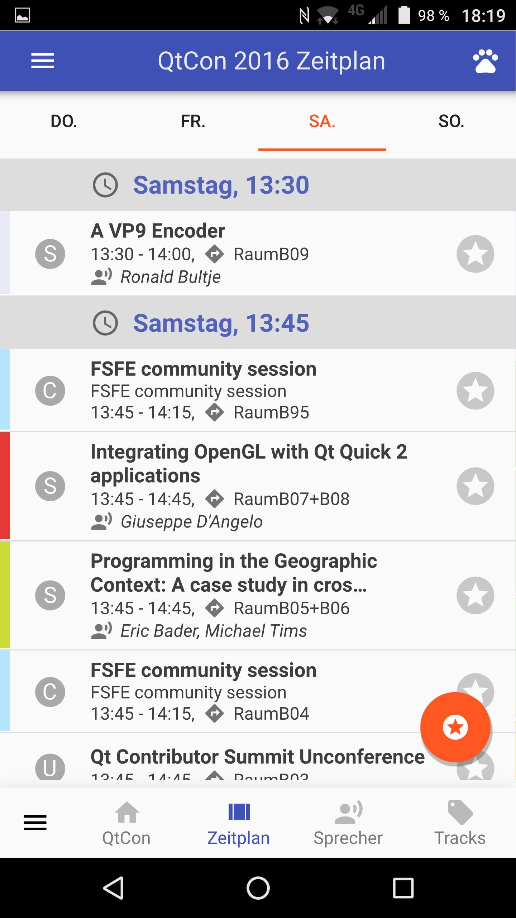Select the SO. day tab
Image resolution: width=516 pixels, height=918 pixels.
pos(451,122)
